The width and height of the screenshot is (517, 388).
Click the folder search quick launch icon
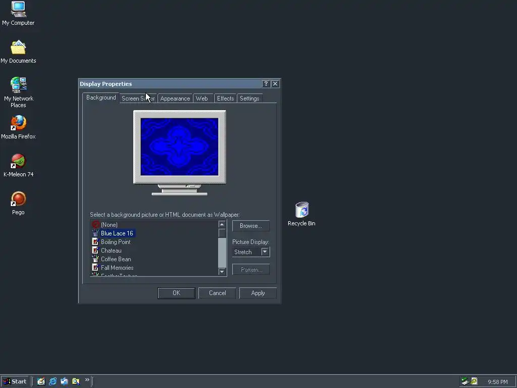76,381
